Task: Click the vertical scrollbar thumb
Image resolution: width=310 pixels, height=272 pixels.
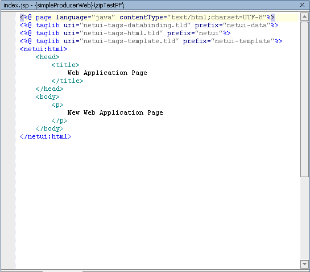Action: 304,99
